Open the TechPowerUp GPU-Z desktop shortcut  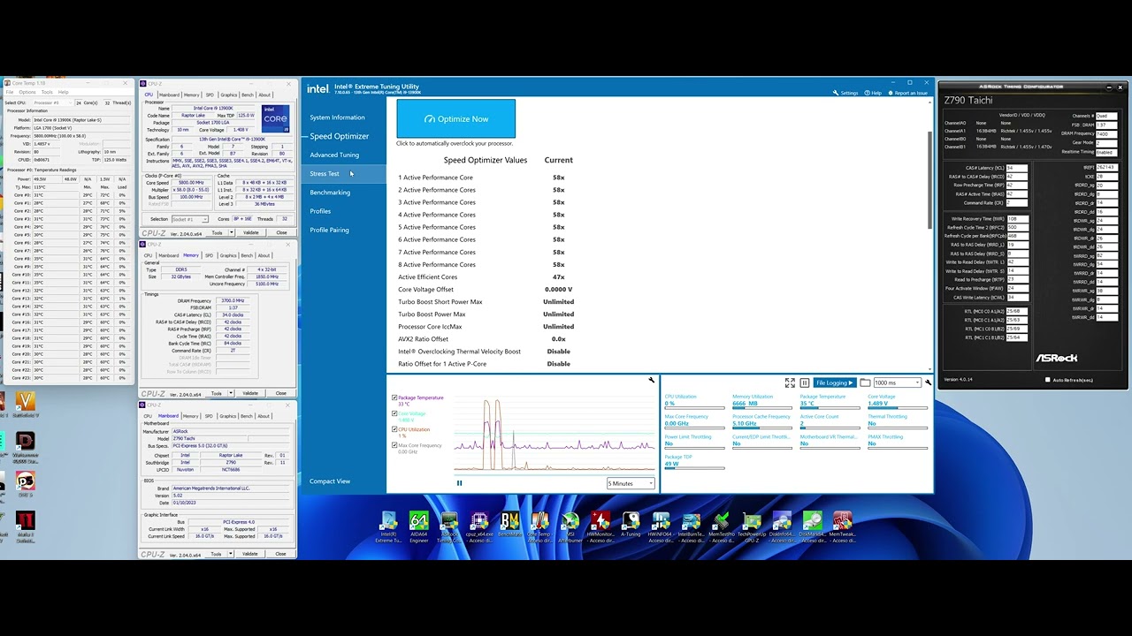[752, 526]
